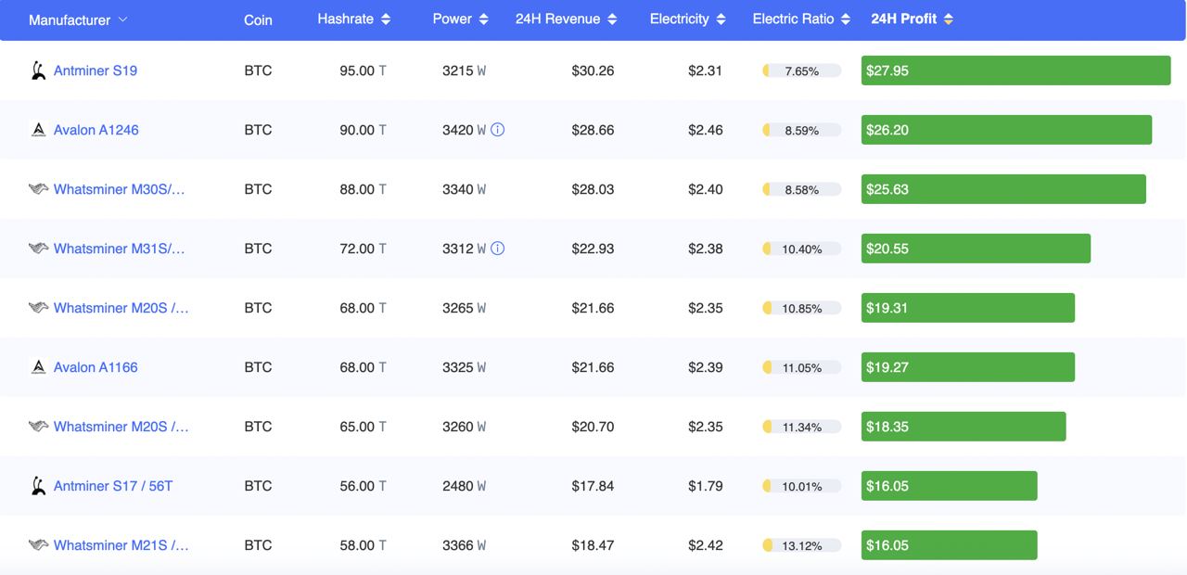The width and height of the screenshot is (1187, 575).
Task: Click the Whatsminer M21S brand icon
Action: tap(38, 545)
